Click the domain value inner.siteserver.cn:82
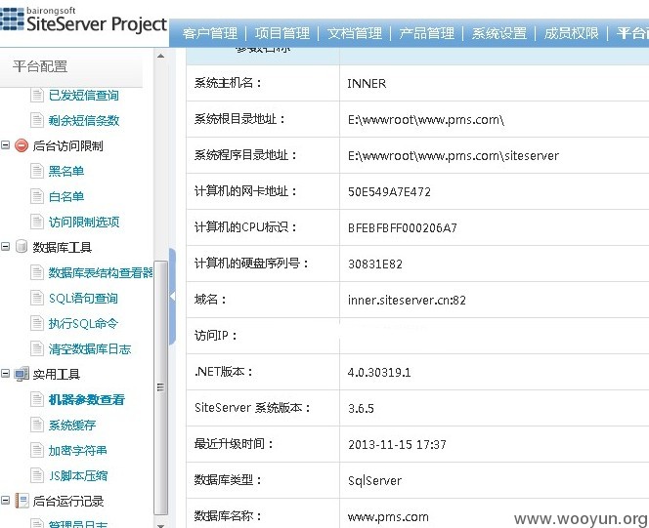This screenshot has width=649, height=528. [x=407, y=300]
